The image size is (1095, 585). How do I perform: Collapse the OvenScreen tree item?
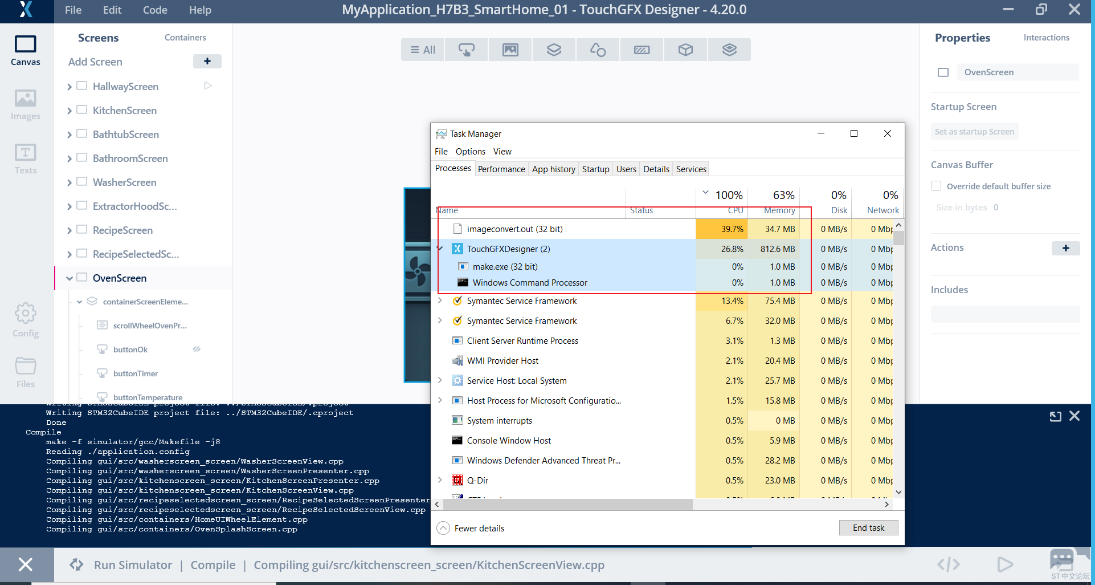click(70, 278)
